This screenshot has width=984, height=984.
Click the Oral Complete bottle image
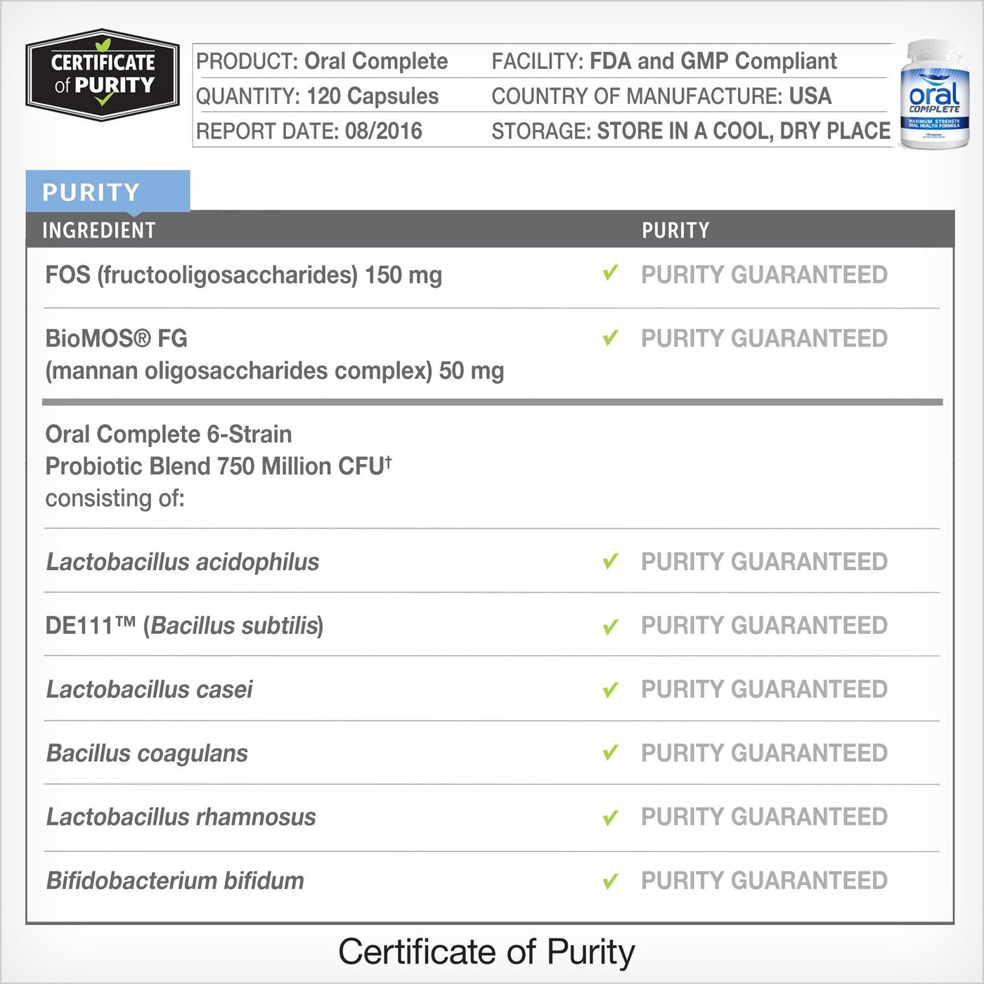(934, 94)
